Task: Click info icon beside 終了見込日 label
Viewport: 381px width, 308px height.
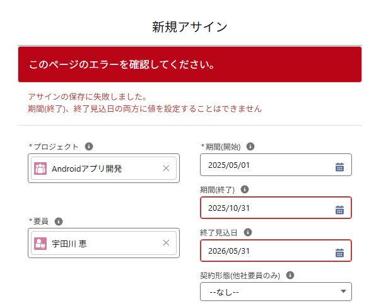Action: pyautogui.click(x=247, y=232)
